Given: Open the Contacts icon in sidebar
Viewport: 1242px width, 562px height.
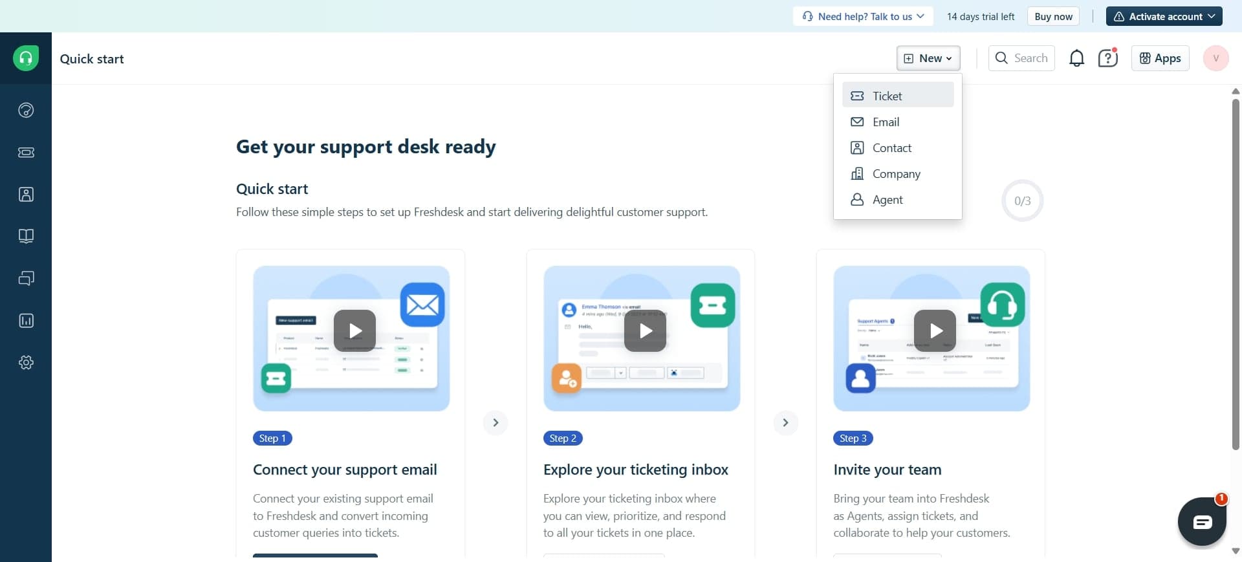Looking at the screenshot, I should (26, 195).
